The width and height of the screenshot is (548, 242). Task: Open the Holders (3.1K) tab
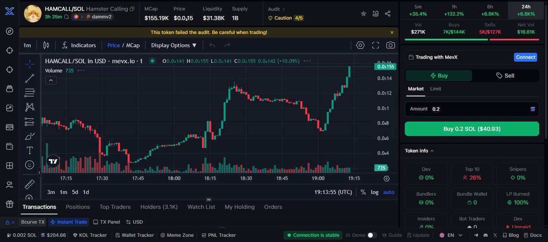[159, 207]
